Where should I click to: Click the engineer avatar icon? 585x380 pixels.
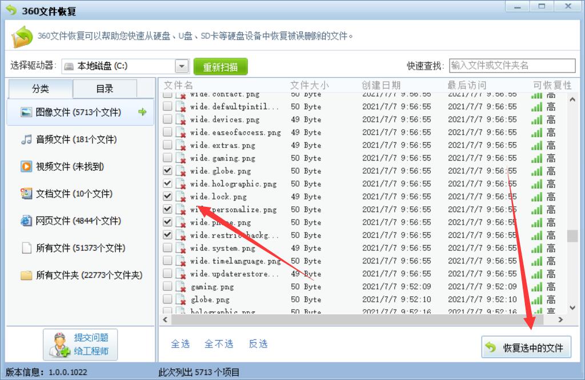click(59, 345)
